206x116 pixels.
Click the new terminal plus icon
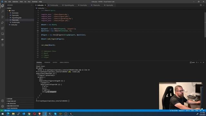[x=197, y=62]
